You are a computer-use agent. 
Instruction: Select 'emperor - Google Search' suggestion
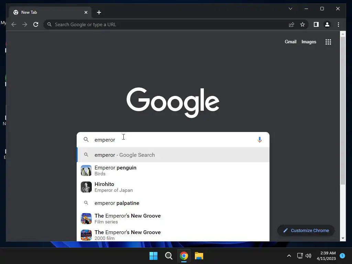point(173,155)
